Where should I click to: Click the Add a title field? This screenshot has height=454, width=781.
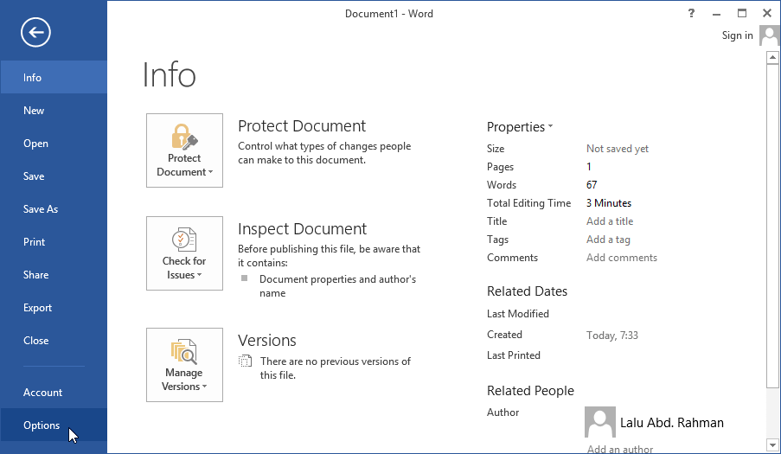(x=610, y=221)
